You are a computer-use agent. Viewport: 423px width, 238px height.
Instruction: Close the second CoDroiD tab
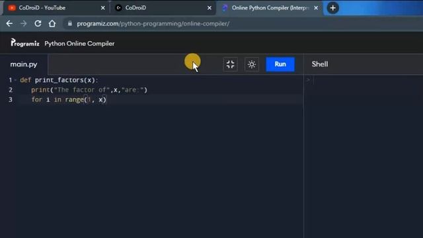click(x=210, y=8)
